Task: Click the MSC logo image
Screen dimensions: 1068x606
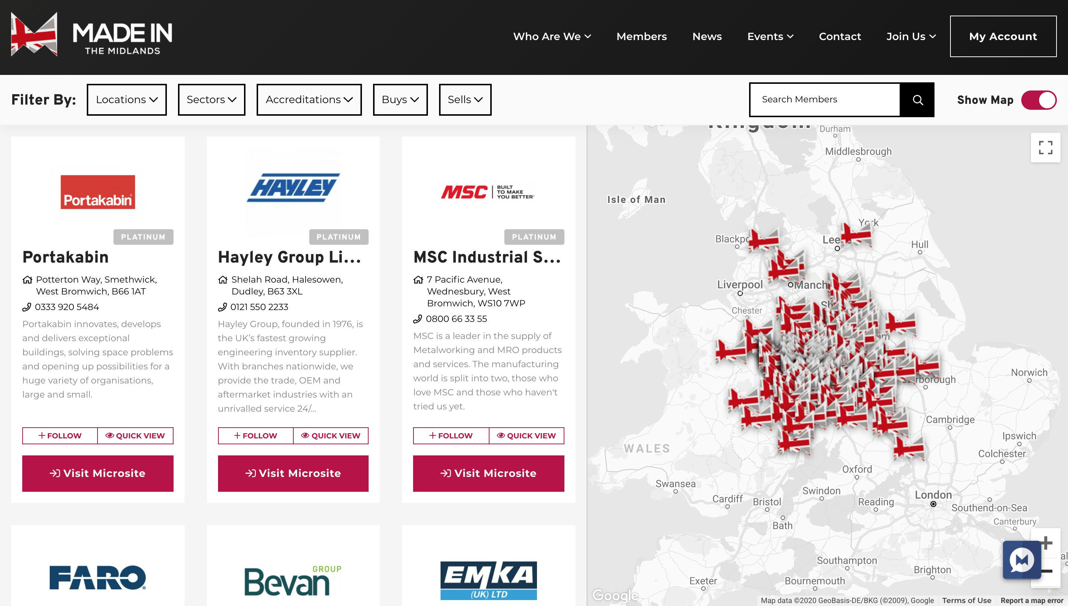Action: tap(488, 192)
